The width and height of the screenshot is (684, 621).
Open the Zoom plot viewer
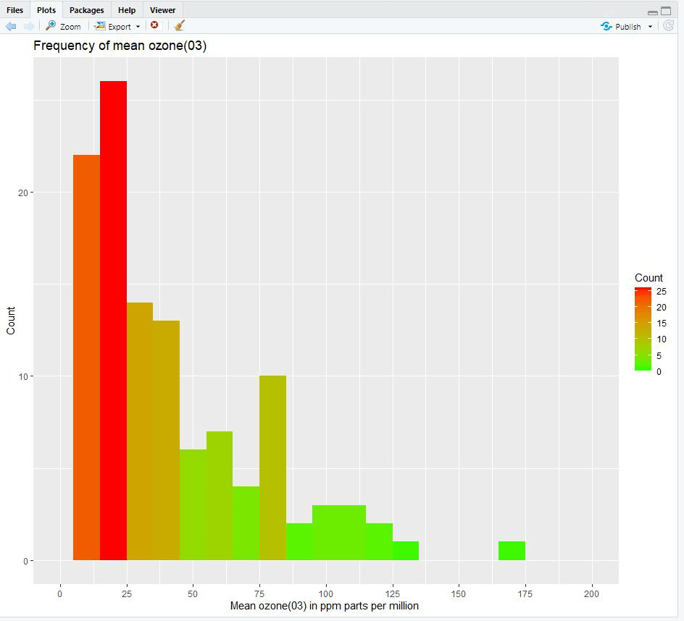62,26
